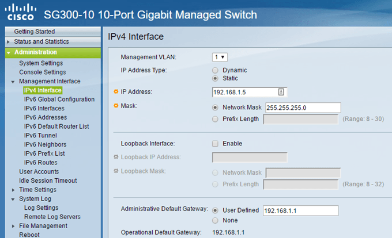Screen dimensions: 392x238
Task: Expand the Status and Statistics arrow
Action: point(8,42)
